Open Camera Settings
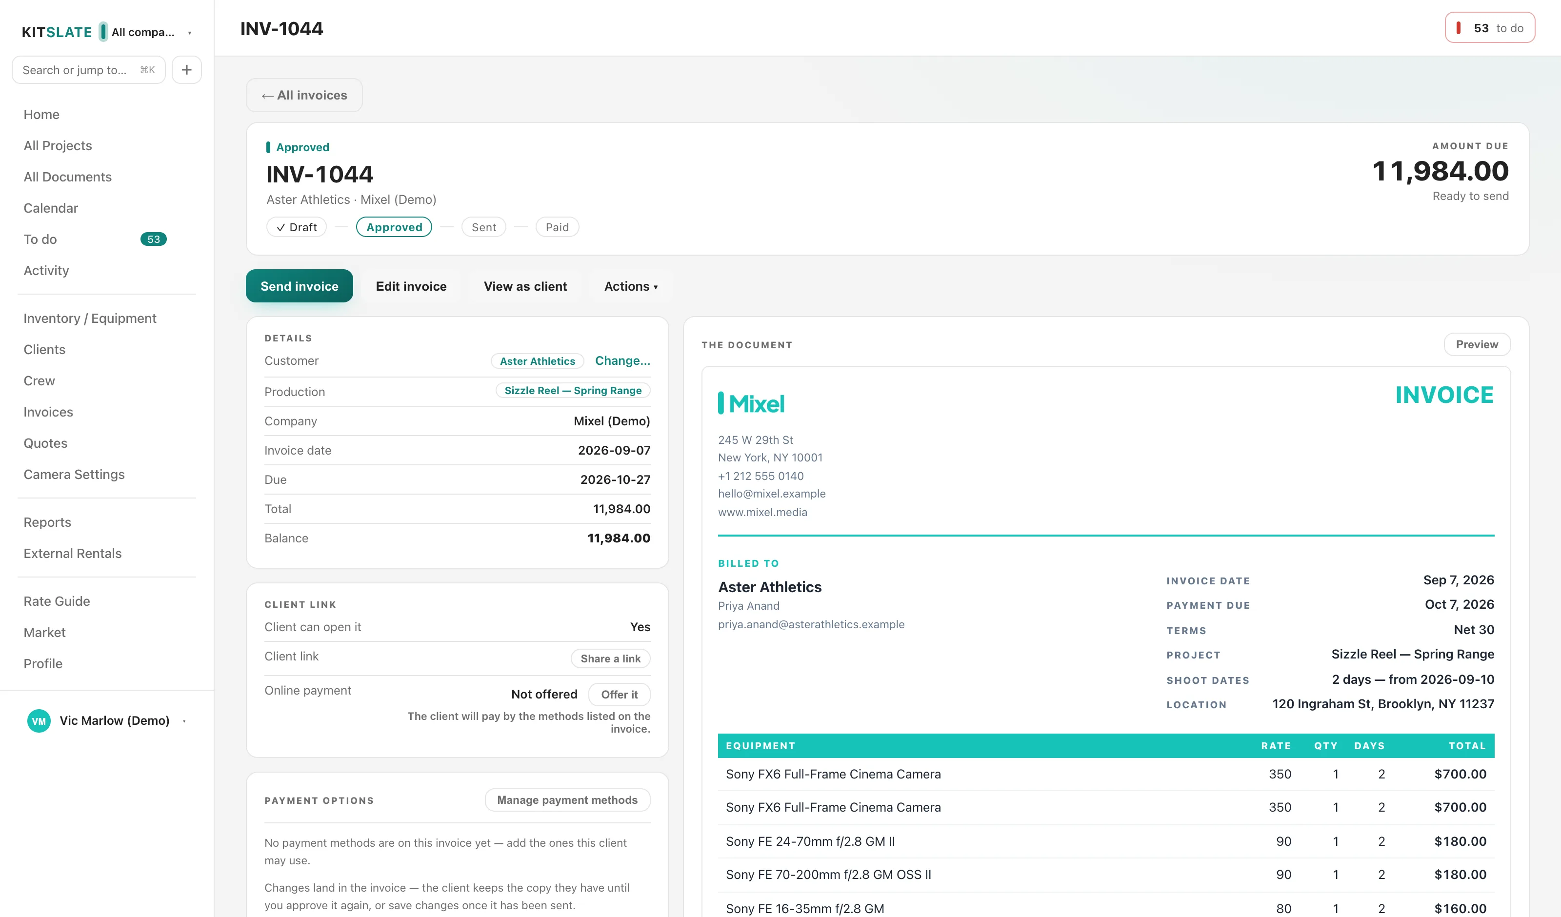Image resolution: width=1561 pixels, height=917 pixels. point(74,474)
